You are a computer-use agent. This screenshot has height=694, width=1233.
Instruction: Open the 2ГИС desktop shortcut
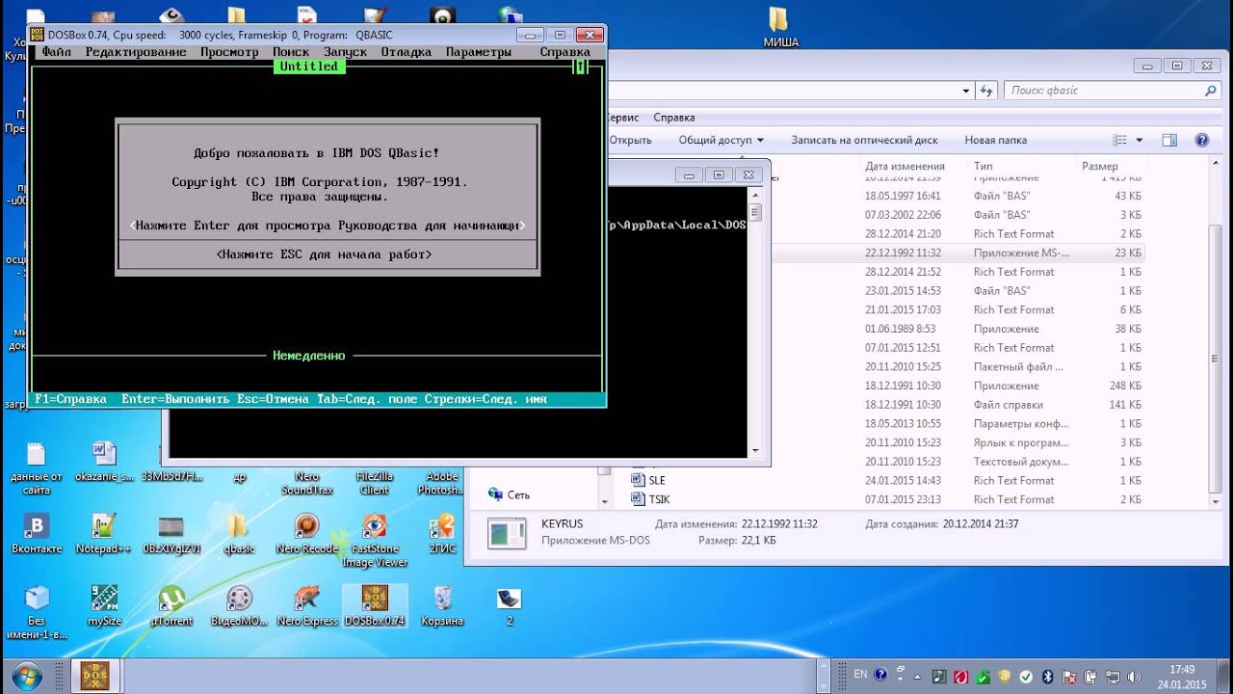442,535
